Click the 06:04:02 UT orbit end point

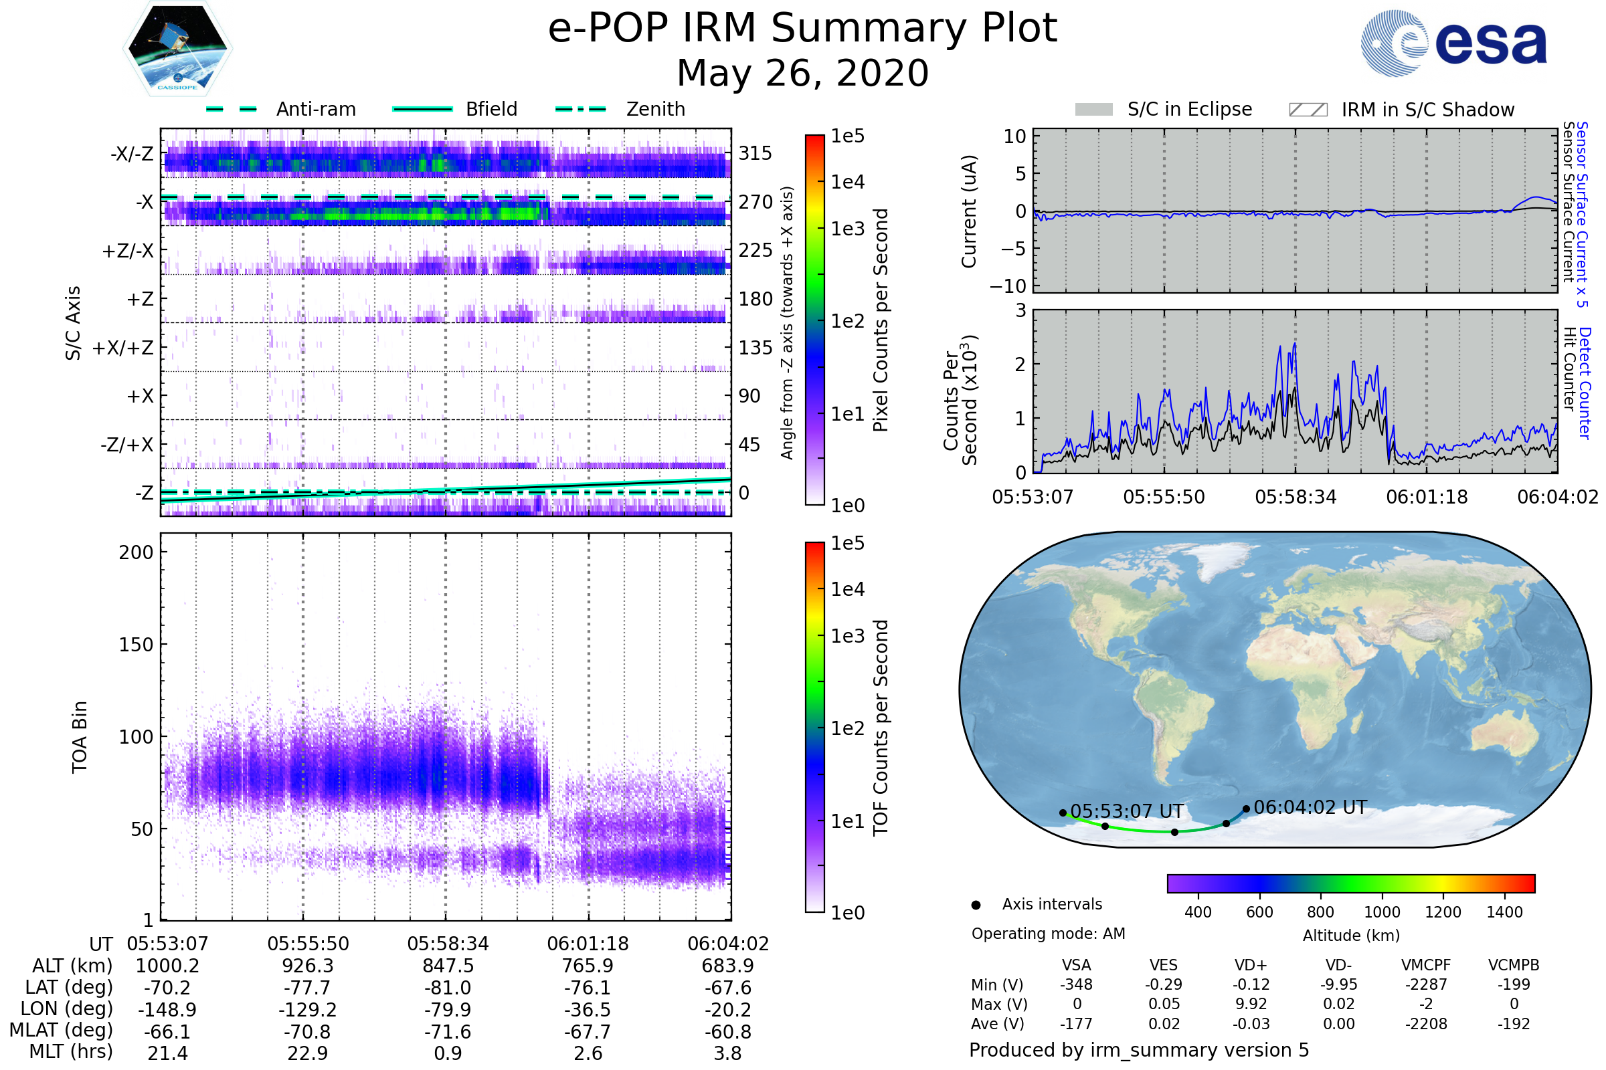pos(1246,809)
